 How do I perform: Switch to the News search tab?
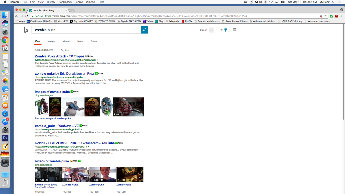(x=94, y=41)
